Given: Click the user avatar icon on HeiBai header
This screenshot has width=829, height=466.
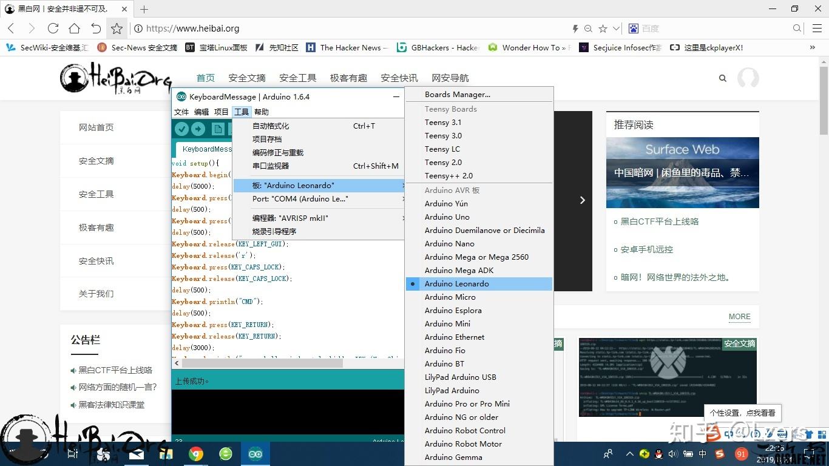Looking at the screenshot, I should [x=748, y=78].
